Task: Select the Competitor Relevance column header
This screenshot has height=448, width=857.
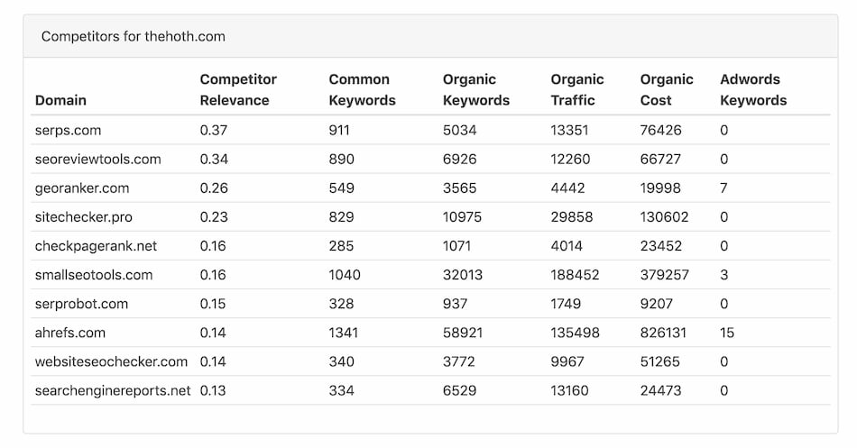Action: point(238,89)
